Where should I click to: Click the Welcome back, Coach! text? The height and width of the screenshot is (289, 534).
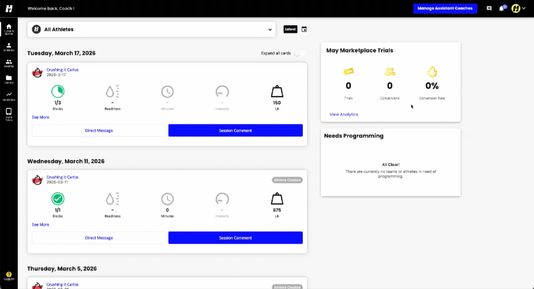click(x=51, y=8)
